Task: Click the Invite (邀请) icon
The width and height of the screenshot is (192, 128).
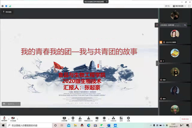Action: (80, 118)
